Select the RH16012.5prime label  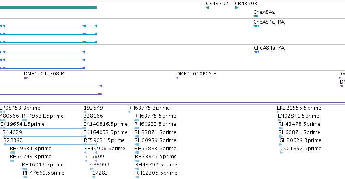point(43,165)
